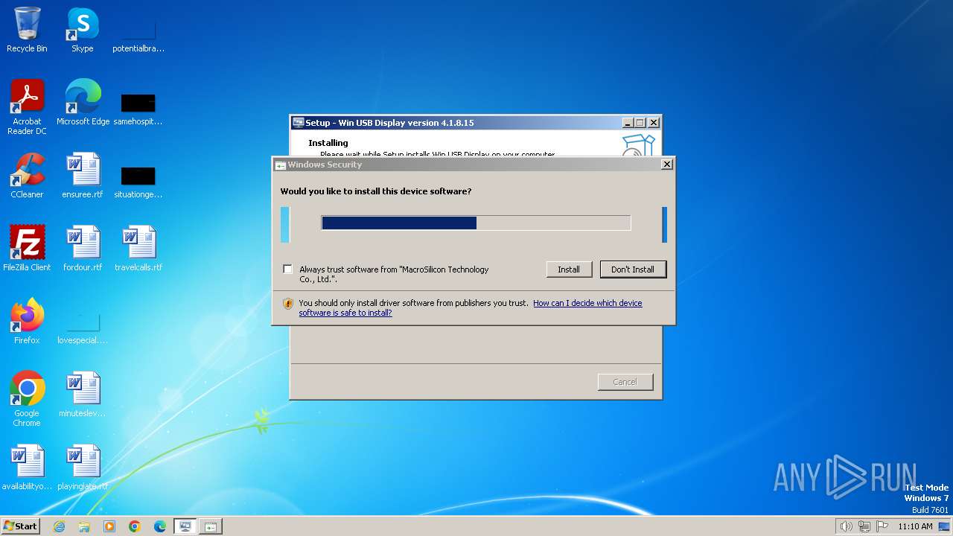Open the Action Center flag icon
The image size is (953, 536).
pos(882,526)
